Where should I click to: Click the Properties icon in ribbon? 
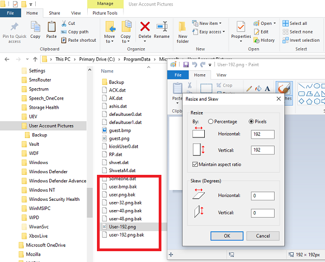pos(241,27)
